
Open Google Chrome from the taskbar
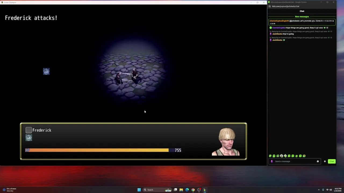pos(193,190)
